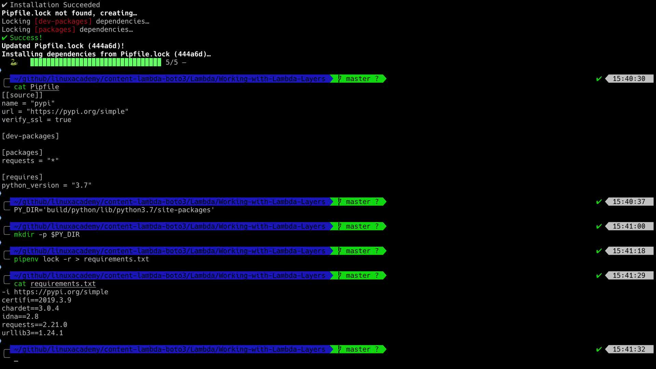Click git branch icon in first prompt
The image size is (656, 369).
click(x=340, y=79)
